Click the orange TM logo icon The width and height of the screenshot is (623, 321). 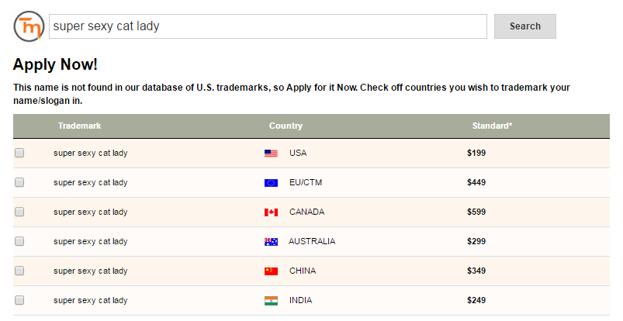pos(29,26)
